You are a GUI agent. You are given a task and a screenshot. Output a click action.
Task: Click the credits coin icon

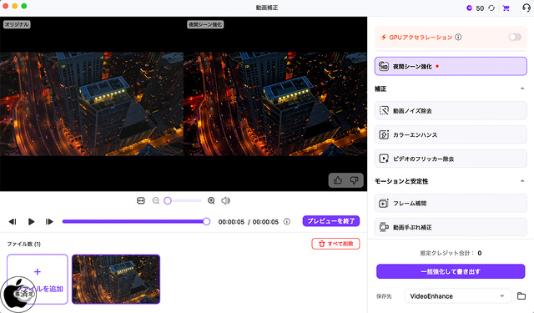tap(469, 8)
